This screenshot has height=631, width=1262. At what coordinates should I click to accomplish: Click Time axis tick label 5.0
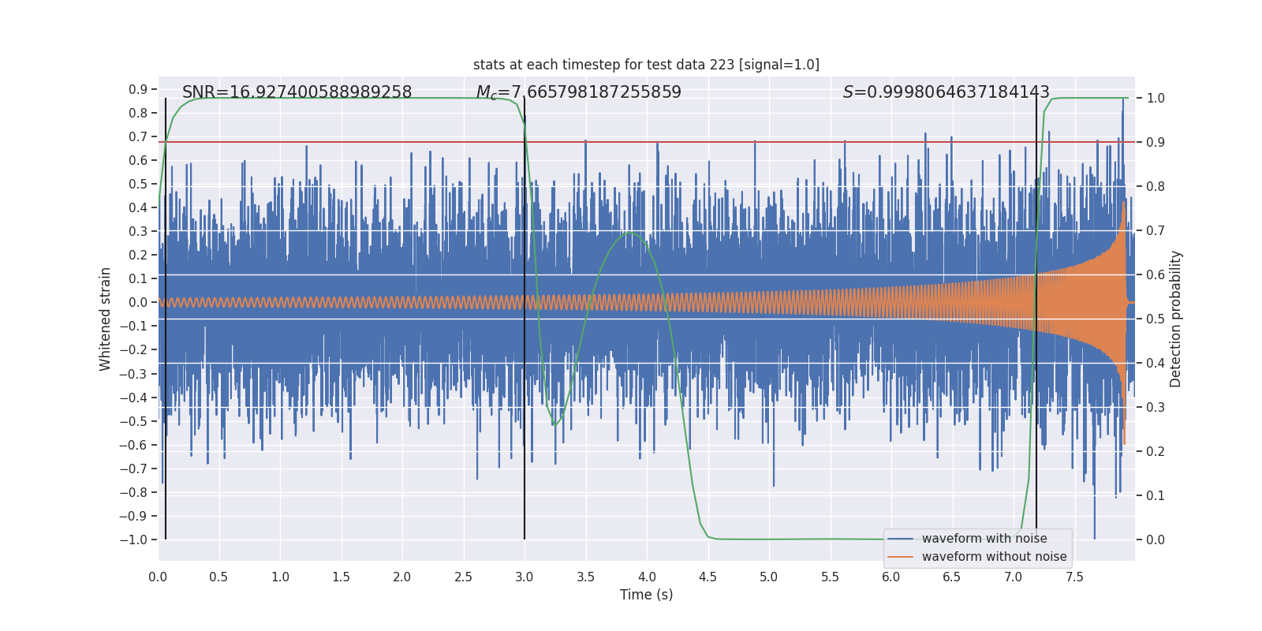click(x=769, y=577)
